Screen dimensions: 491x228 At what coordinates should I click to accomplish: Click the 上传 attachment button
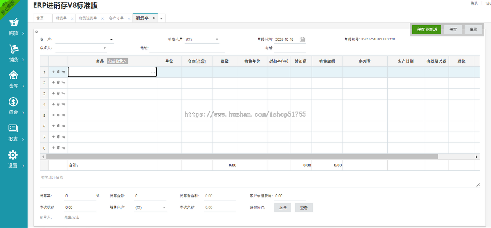click(x=283, y=208)
